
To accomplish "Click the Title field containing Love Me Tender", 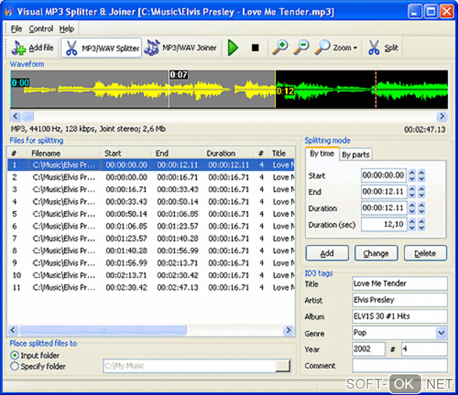I will click(x=400, y=283).
